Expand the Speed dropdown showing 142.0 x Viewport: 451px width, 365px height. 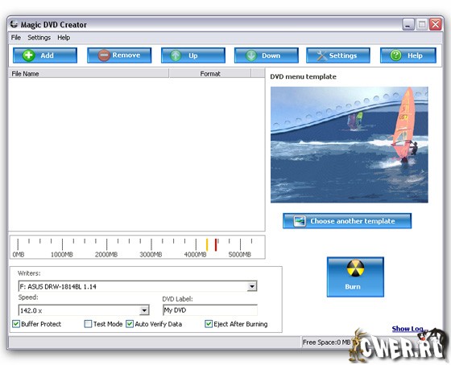pos(144,310)
